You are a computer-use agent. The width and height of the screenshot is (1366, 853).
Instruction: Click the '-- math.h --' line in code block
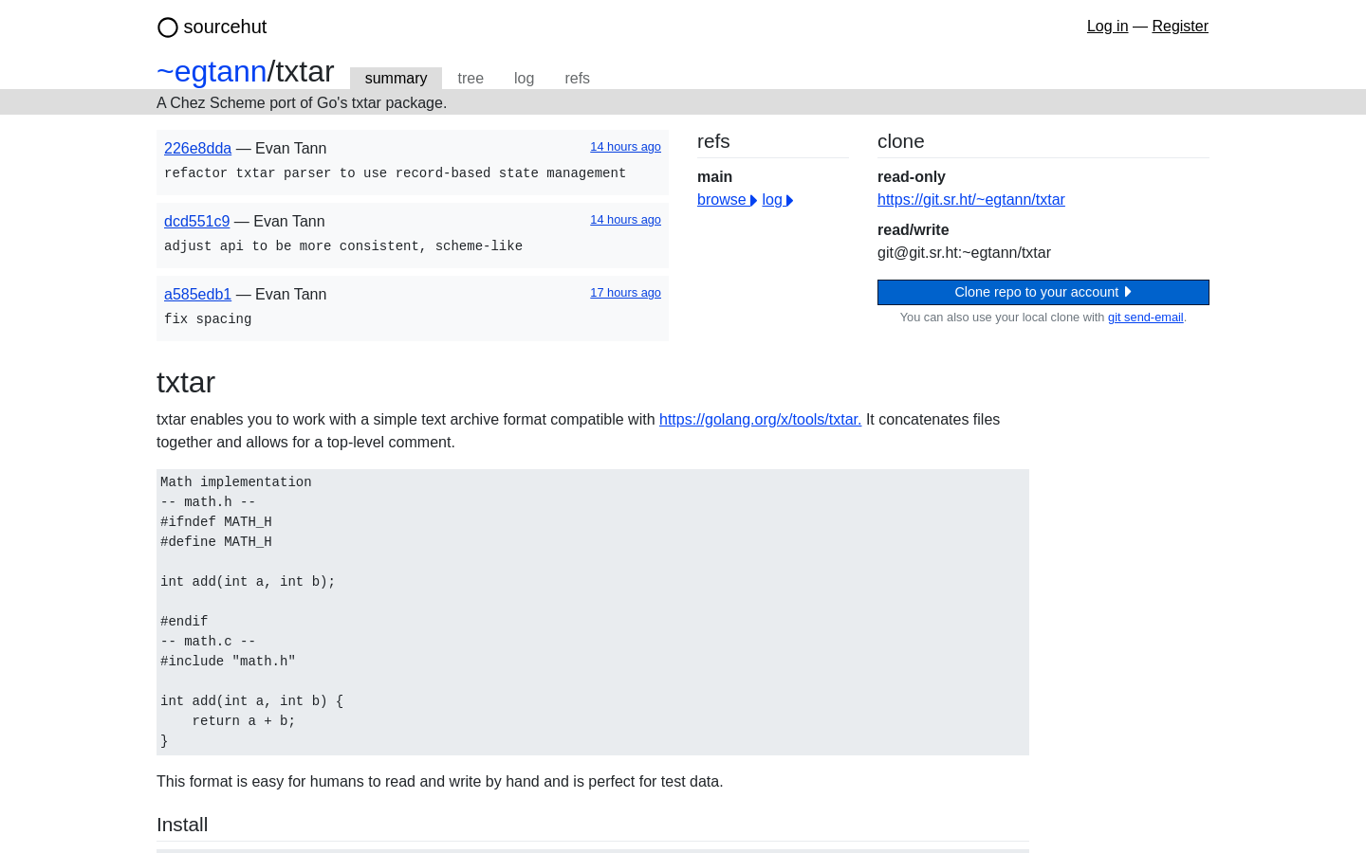(x=208, y=502)
